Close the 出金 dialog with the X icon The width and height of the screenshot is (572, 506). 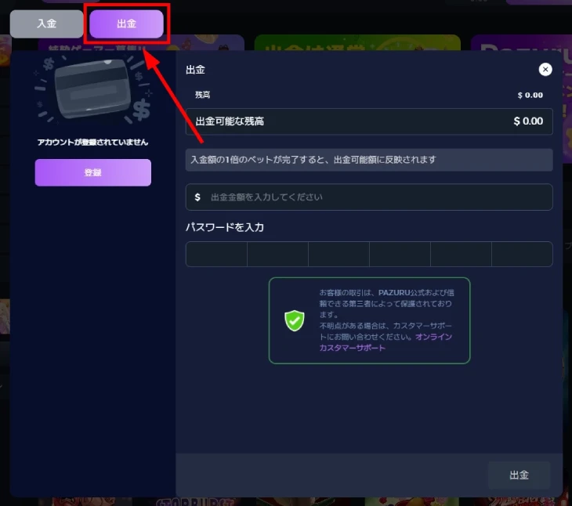[545, 69]
